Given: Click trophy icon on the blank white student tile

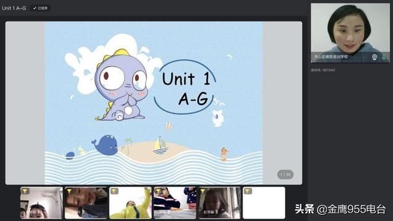Looking at the screenshot, I should pyautogui.click(x=247, y=191).
